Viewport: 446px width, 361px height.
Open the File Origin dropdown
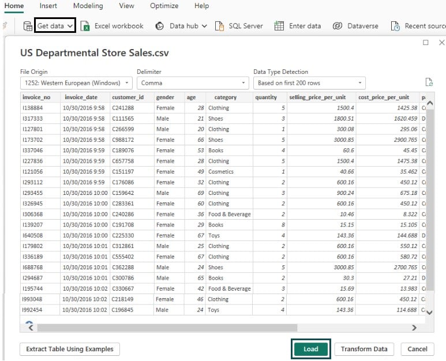[x=76, y=83]
